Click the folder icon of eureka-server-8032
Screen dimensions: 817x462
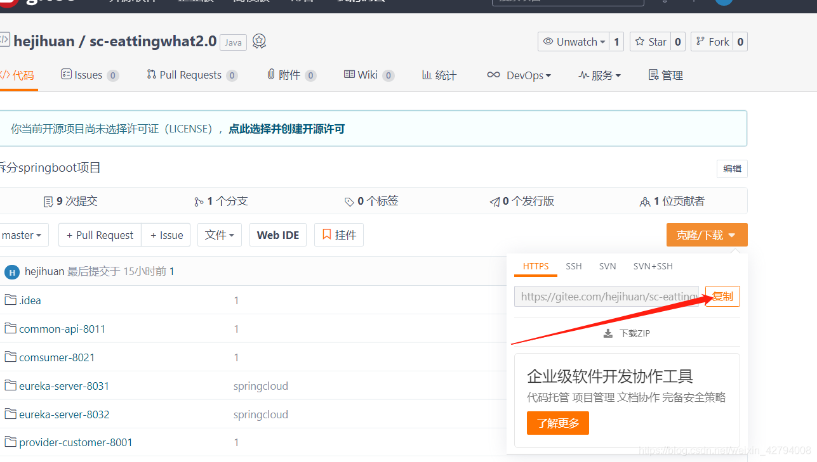tap(10, 414)
